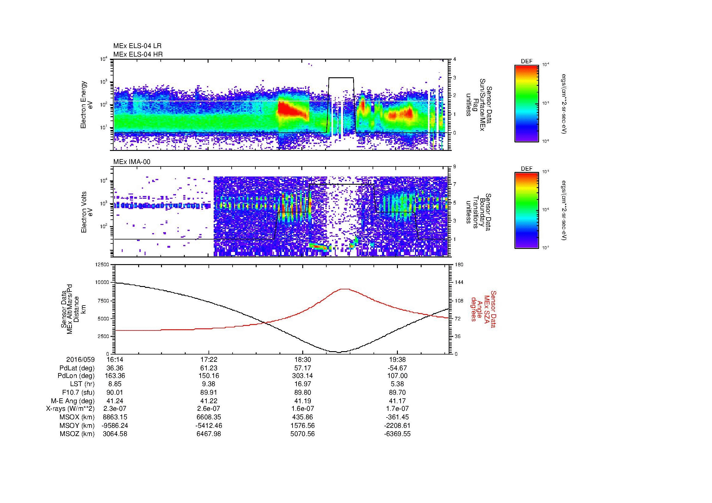Click the MSOZ value 6467.98
This screenshot has width=712, height=503.
pos(209,434)
